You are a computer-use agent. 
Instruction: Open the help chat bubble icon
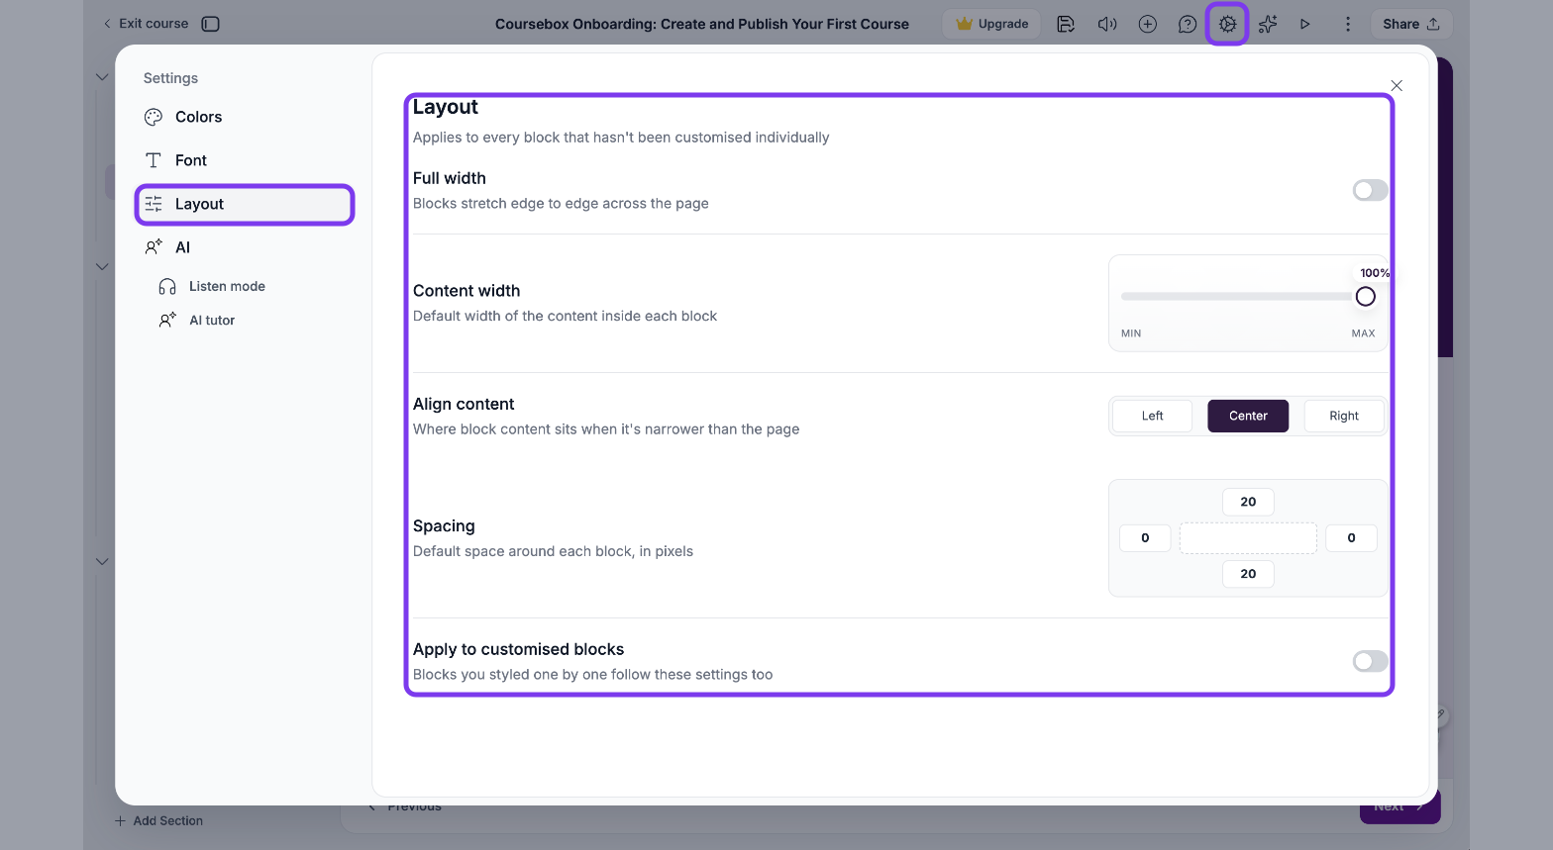1187,24
